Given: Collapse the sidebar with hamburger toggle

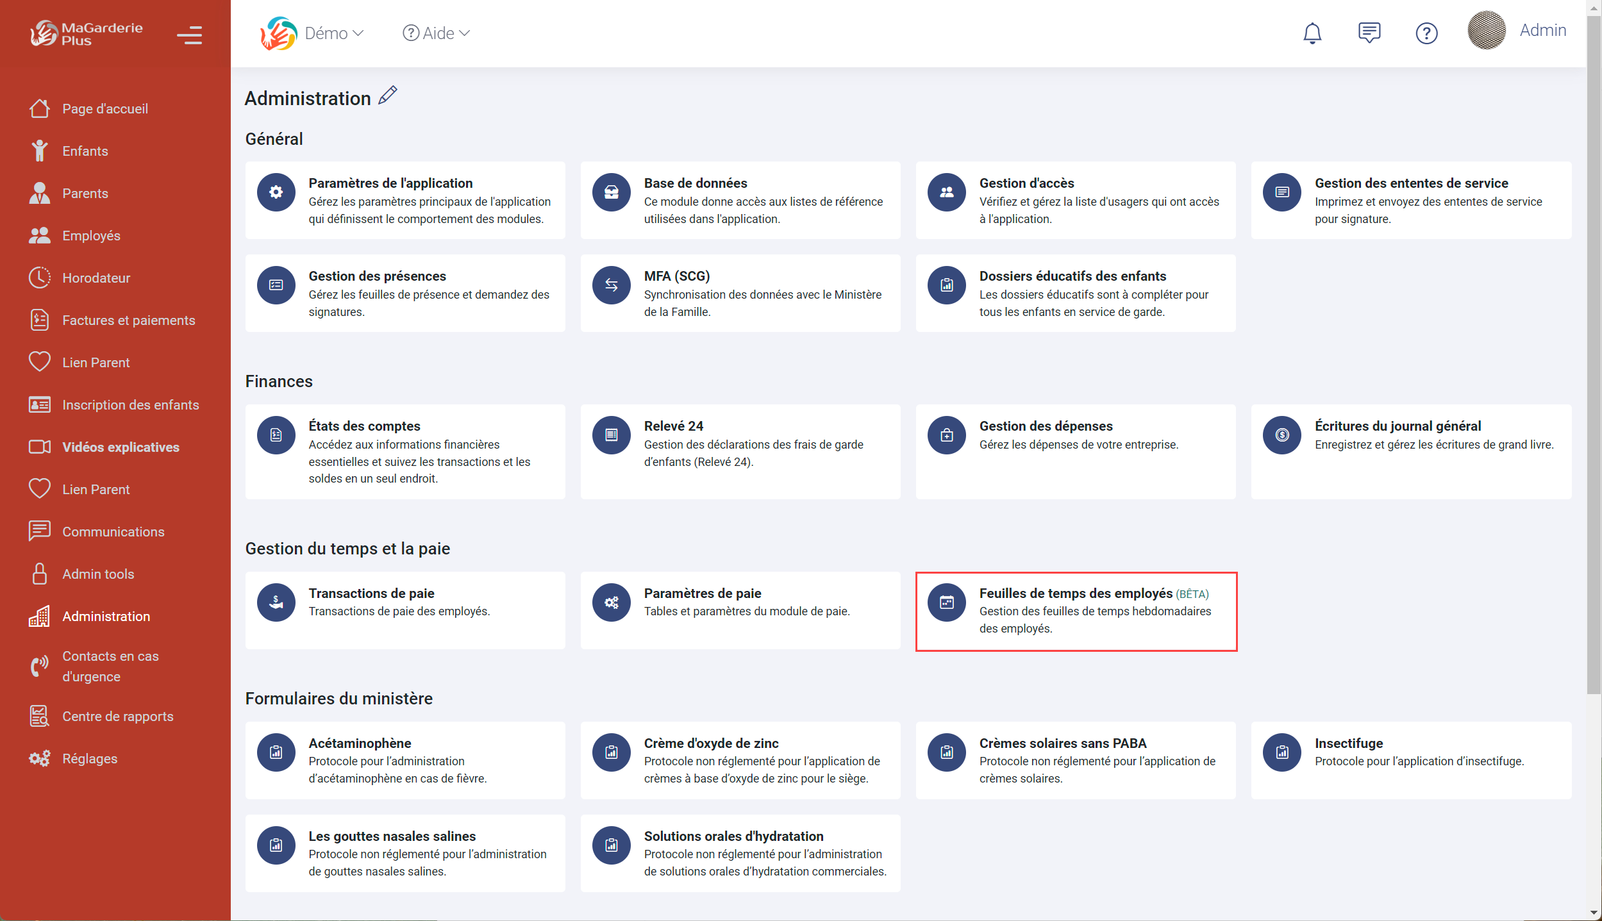Looking at the screenshot, I should [x=189, y=35].
